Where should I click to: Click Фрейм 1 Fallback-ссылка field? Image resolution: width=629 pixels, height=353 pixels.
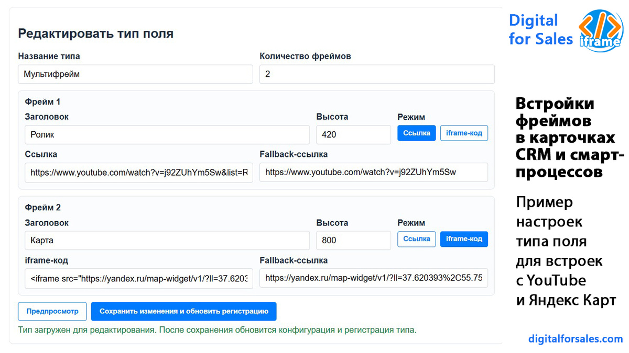click(x=374, y=172)
